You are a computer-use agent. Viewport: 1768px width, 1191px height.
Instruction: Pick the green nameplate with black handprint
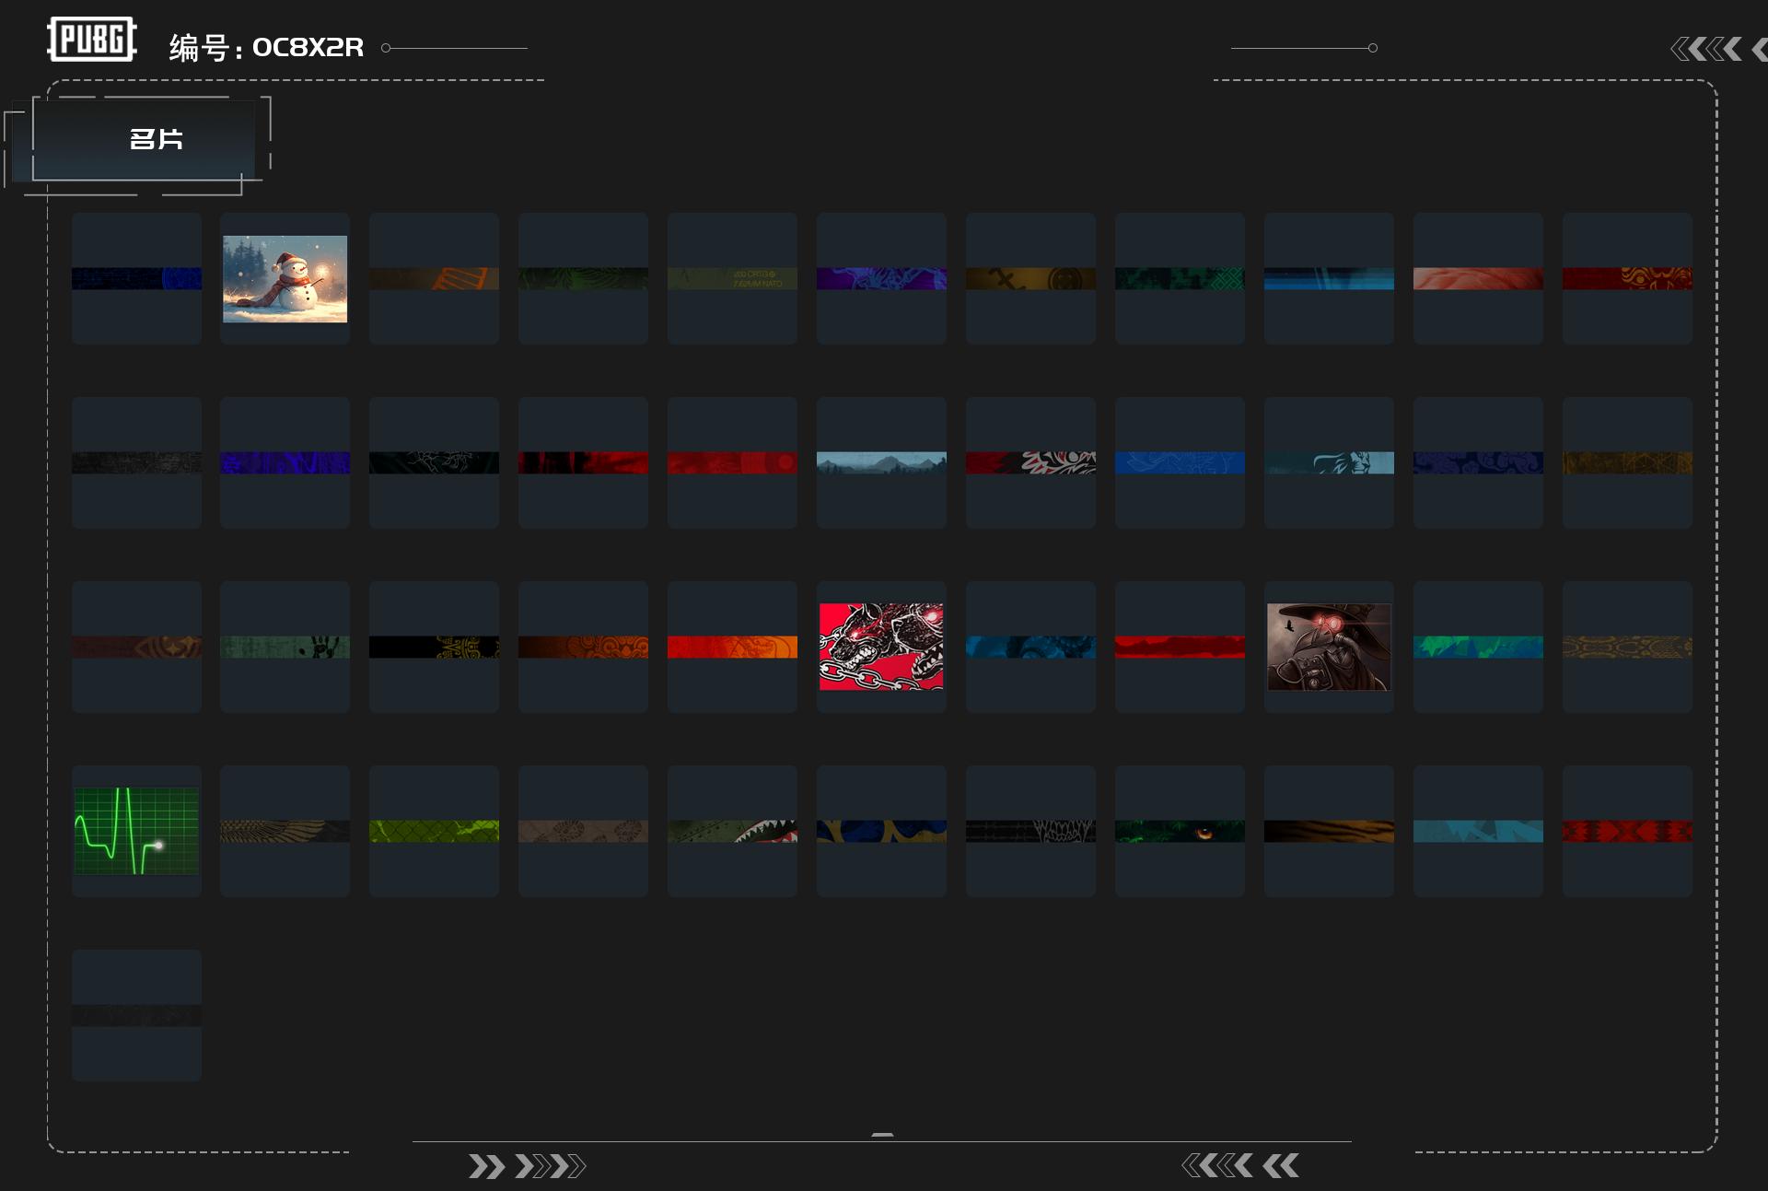tap(285, 647)
